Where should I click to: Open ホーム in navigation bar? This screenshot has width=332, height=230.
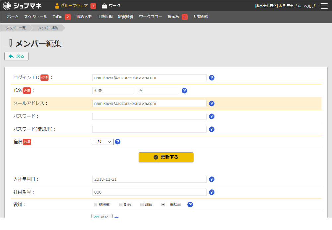[13, 17]
